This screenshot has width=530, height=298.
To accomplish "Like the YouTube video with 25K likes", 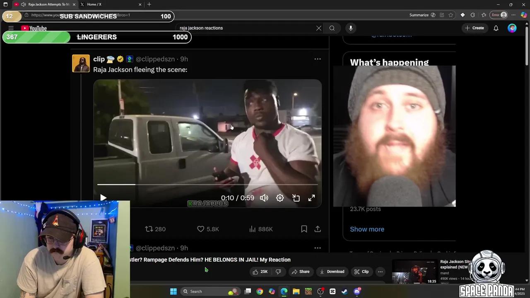I will pos(260,272).
